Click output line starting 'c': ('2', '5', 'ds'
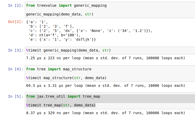 pyautogui.click(x=91, y=31)
